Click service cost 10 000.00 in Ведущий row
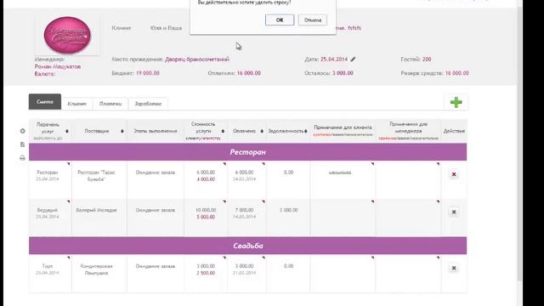Image resolution: width=544 pixels, height=306 pixels. point(206,210)
